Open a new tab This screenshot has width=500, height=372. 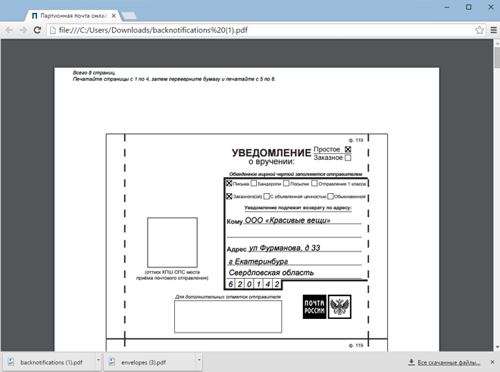pos(129,16)
